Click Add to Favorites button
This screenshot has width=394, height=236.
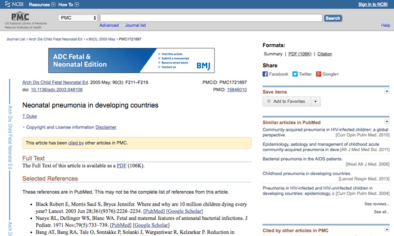click(287, 102)
